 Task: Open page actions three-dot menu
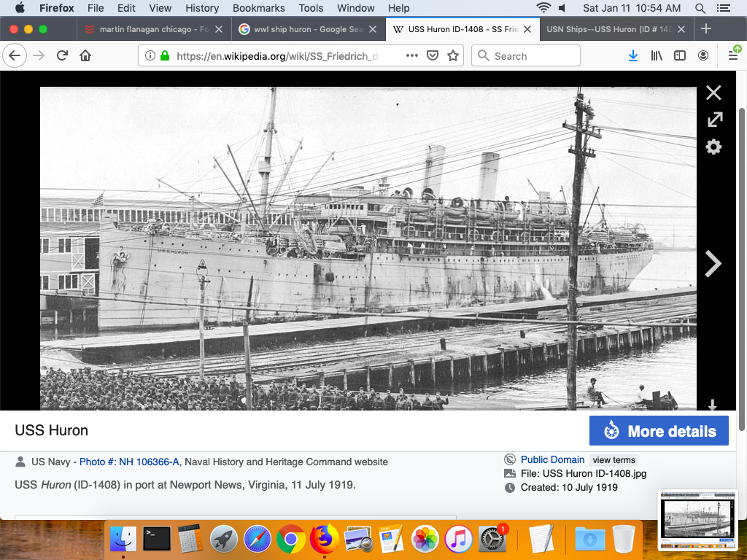412,55
